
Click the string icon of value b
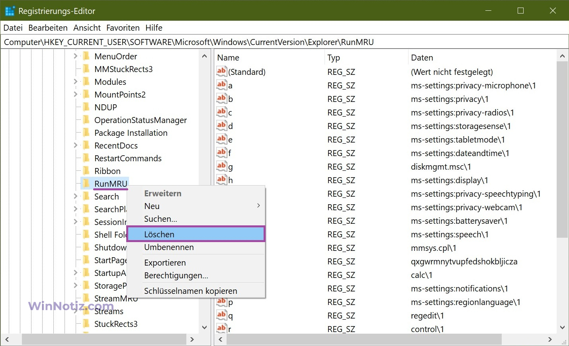click(222, 98)
